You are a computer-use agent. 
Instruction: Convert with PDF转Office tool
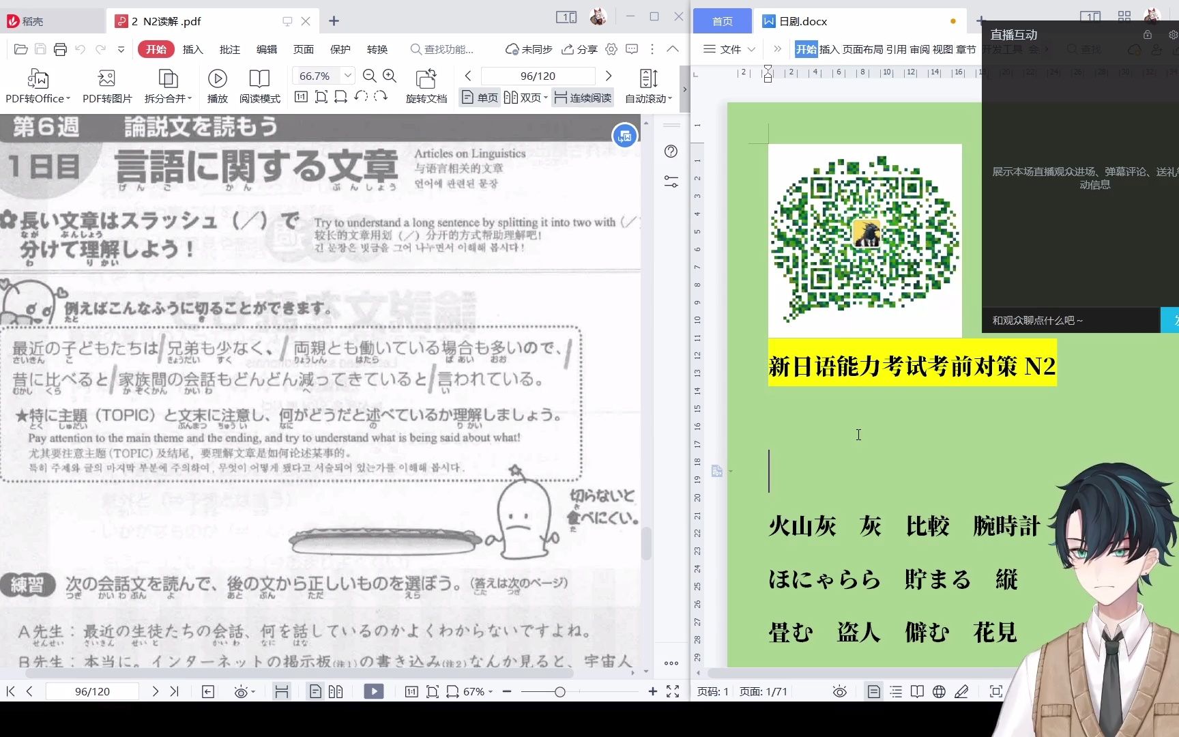coord(38,86)
